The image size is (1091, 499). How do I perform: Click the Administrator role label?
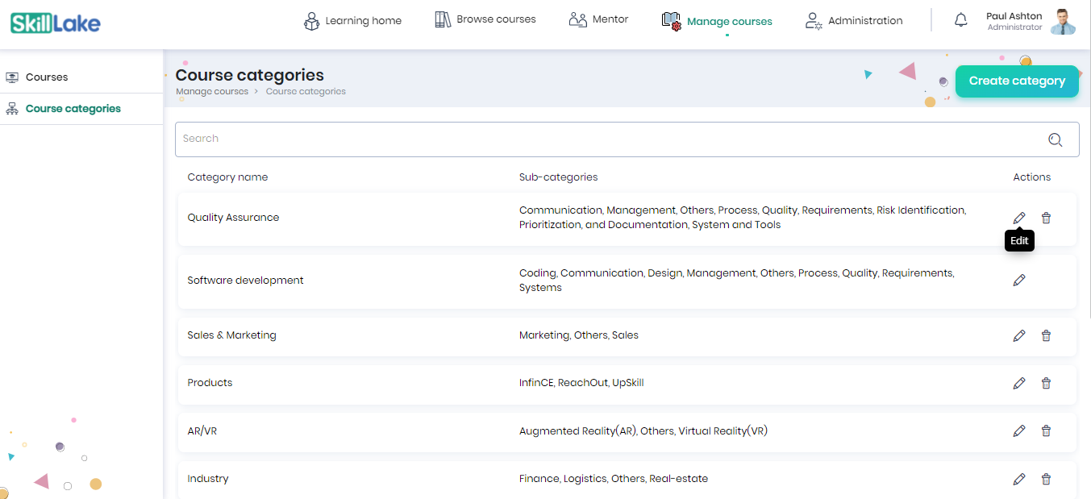pos(1014,27)
